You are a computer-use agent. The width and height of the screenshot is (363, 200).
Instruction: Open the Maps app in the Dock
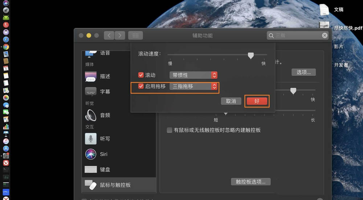(x=6, y=90)
